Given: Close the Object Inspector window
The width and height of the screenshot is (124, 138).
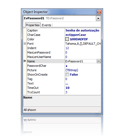Looking at the screenshot, I should (x=99, y=12).
